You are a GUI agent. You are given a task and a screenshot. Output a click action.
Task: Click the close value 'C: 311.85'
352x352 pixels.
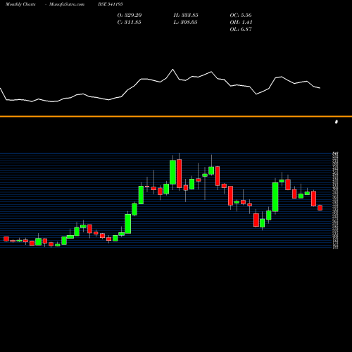click(130, 22)
